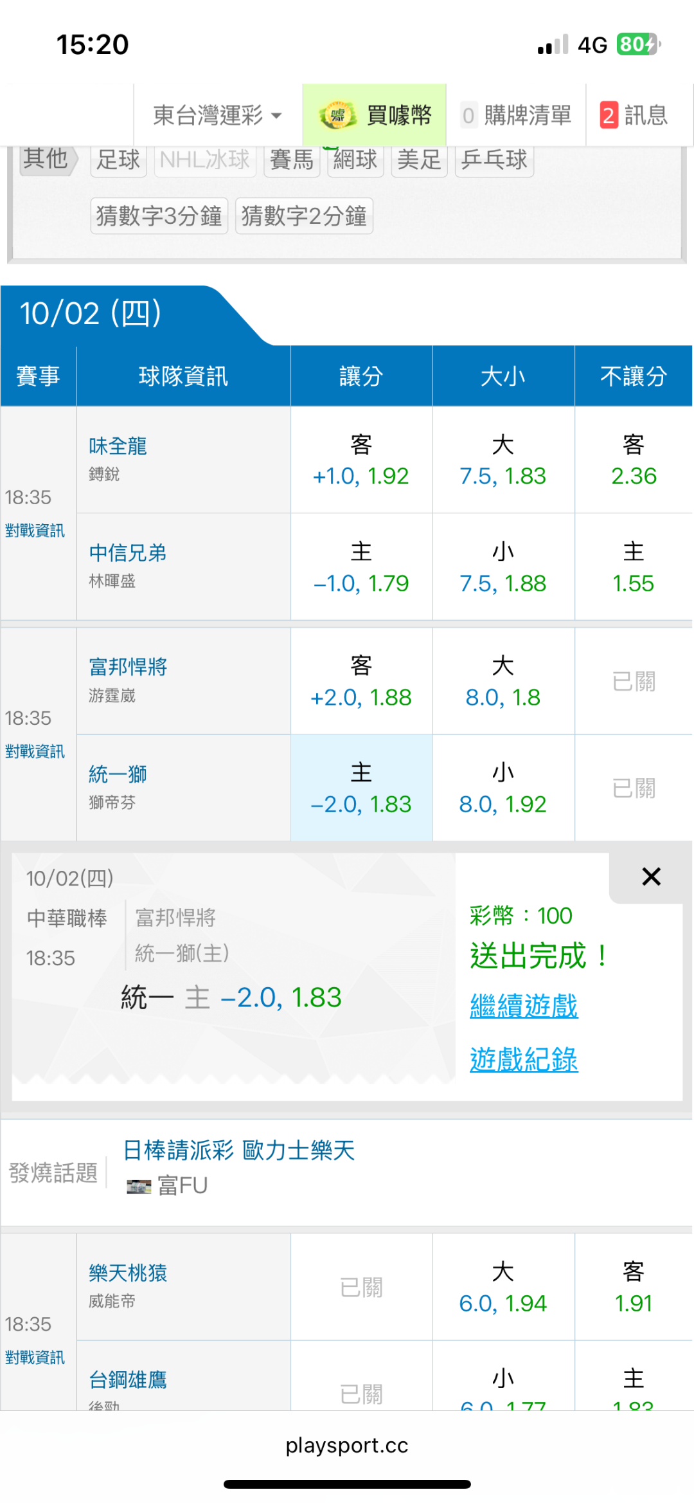Open the 日棒請派彩 歐力士樂天 hot topic
The image size is (694, 1503).
pyautogui.click(x=238, y=1150)
